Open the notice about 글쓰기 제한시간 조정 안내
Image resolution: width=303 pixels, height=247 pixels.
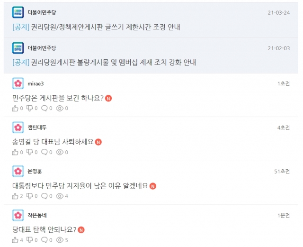click(96, 27)
